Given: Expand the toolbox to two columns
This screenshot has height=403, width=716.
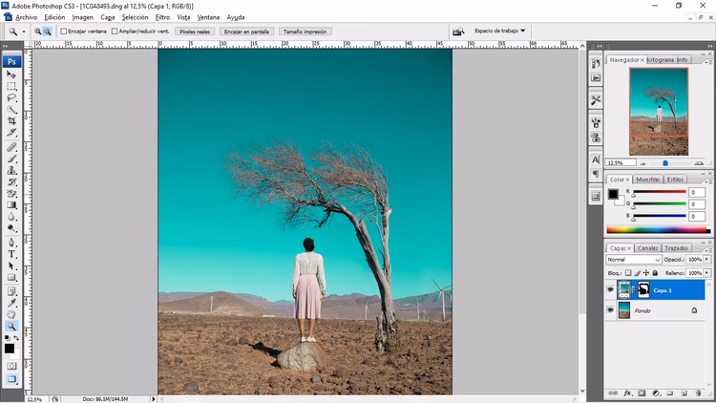Looking at the screenshot, I should coord(5,46).
